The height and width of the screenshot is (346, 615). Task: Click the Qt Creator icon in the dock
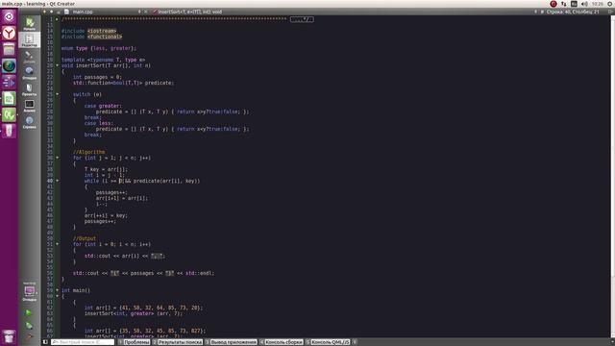[x=9, y=115]
